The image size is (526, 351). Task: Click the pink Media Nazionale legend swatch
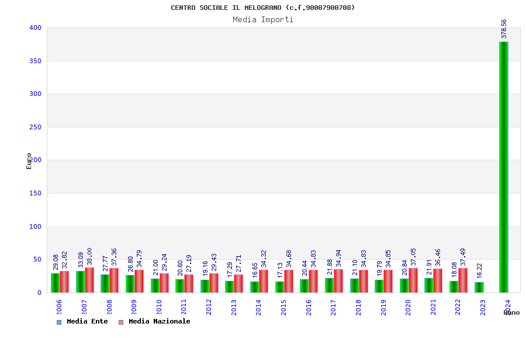(121, 322)
